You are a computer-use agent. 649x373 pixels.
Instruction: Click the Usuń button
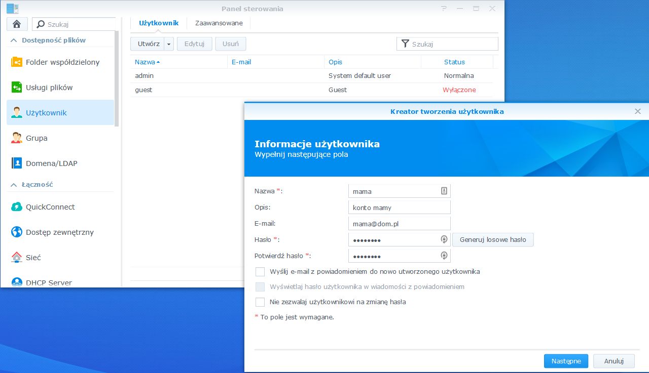point(231,44)
